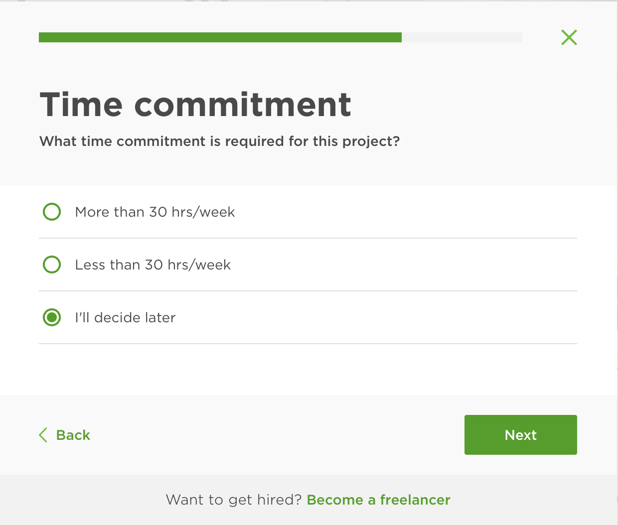The image size is (618, 525).
Task: Click the 'Want to get hired?' footer text
Action: (233, 500)
